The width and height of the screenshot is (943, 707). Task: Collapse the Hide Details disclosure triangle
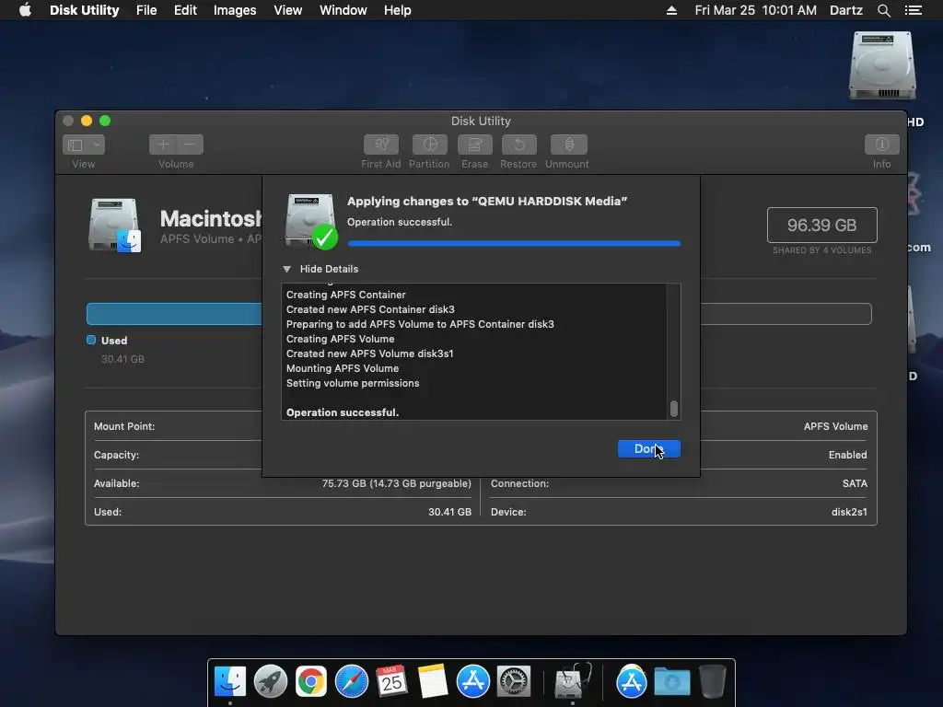click(287, 269)
